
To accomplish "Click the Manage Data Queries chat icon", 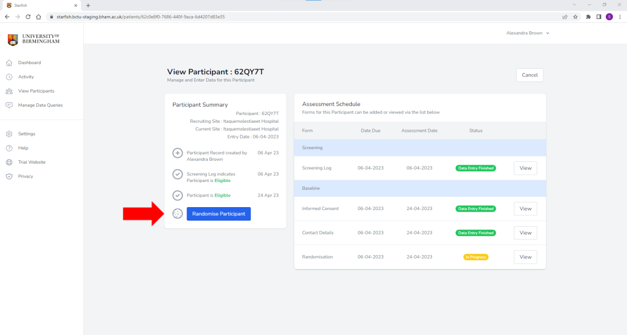I will coord(9,105).
